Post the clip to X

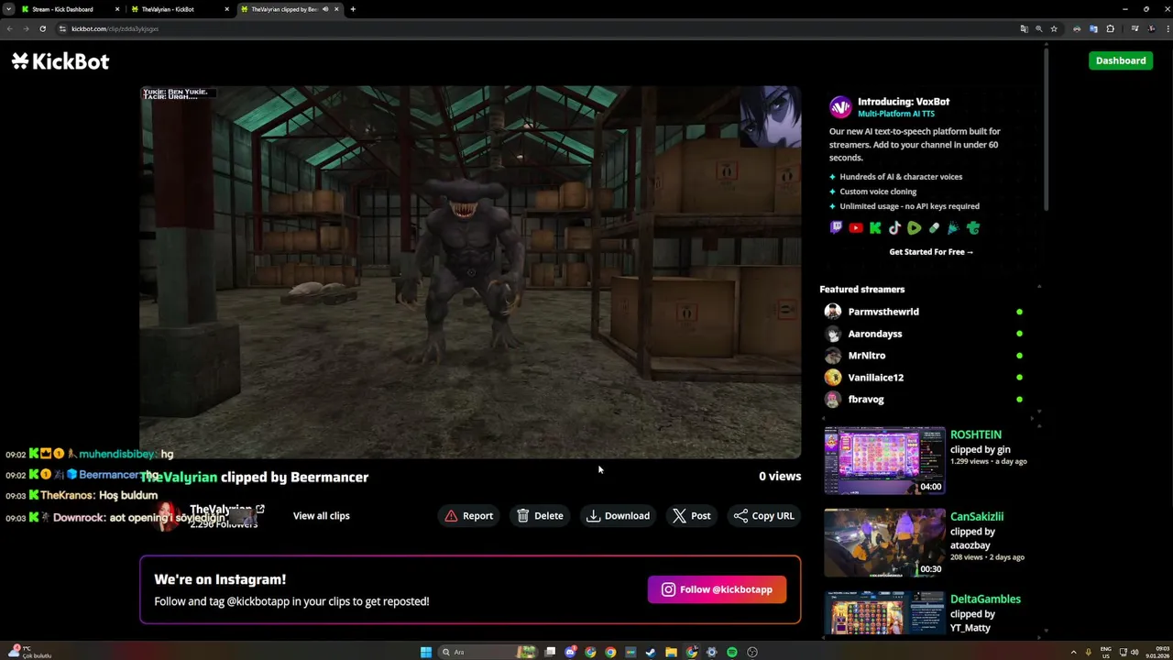click(x=692, y=516)
